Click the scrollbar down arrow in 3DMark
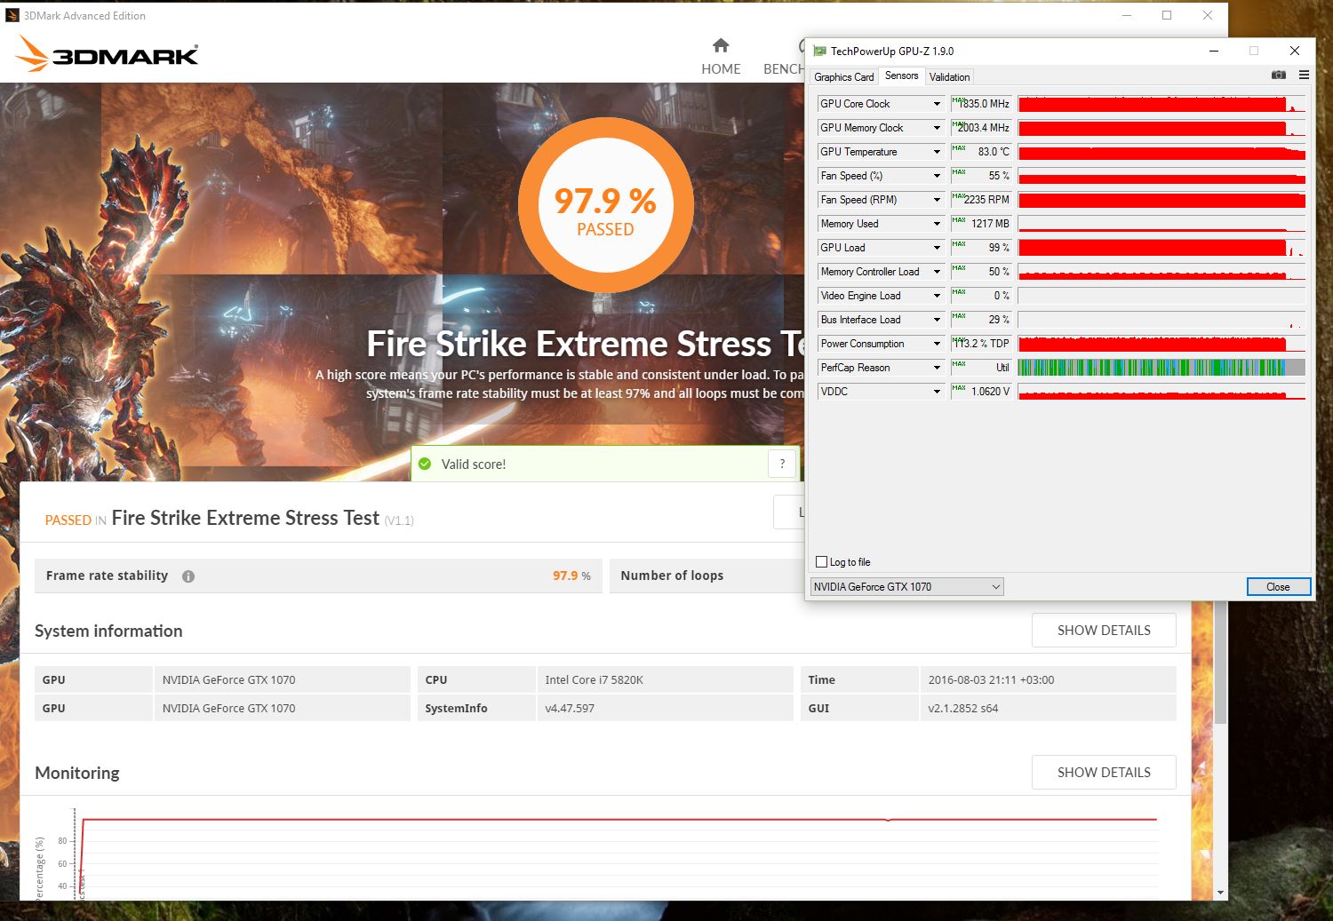 click(x=1220, y=893)
